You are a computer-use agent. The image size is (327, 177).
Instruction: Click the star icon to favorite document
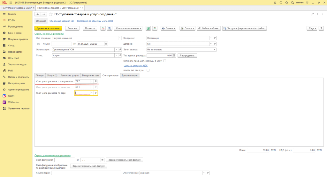[51, 14]
